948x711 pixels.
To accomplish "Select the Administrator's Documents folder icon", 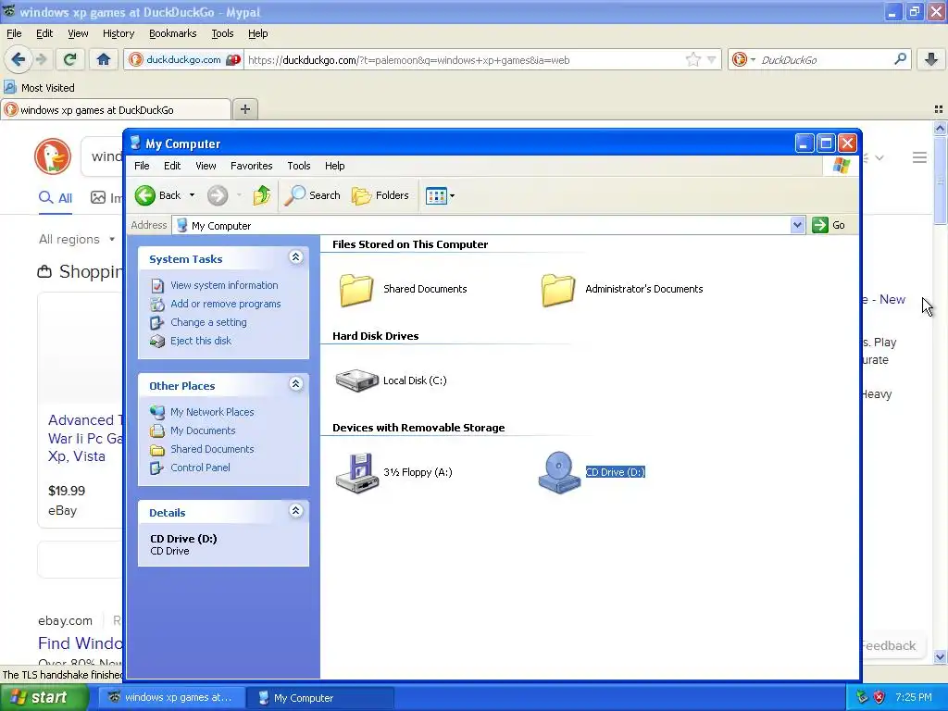I will point(557,290).
